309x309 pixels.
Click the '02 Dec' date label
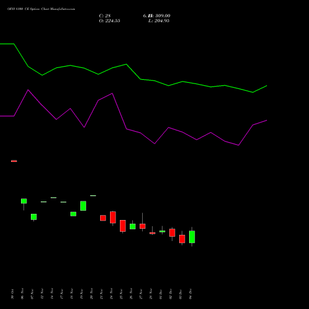[171, 294]
